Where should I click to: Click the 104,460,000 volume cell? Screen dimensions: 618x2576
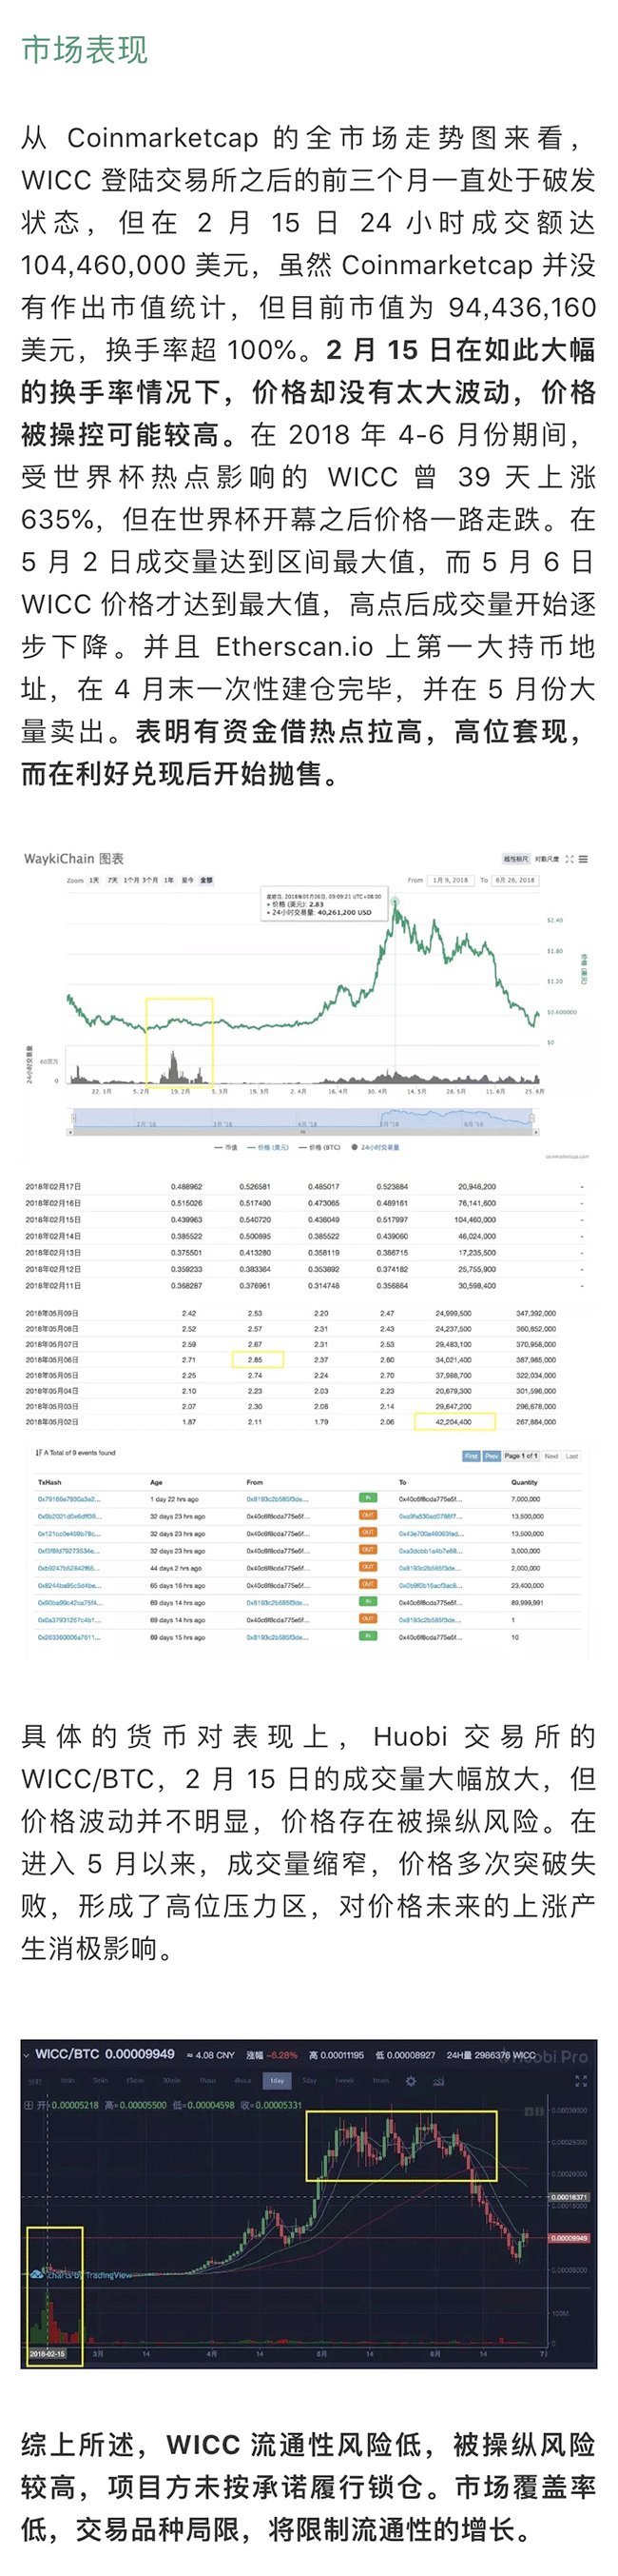pos(475,1220)
